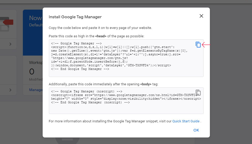Copy the noscript body snippet icon
The width and height of the screenshot is (252, 144).
tap(198, 93)
